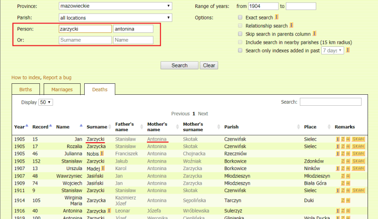This screenshot has height=219, width=378.
Task: Sort the table by the Year column
Action: [20, 127]
